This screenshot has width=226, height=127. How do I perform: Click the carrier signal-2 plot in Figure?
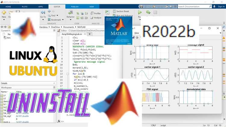click(196, 75)
